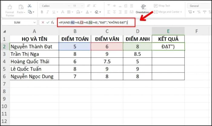Apply comma style number format
This screenshot has height=126, width=212.
(204, 12)
